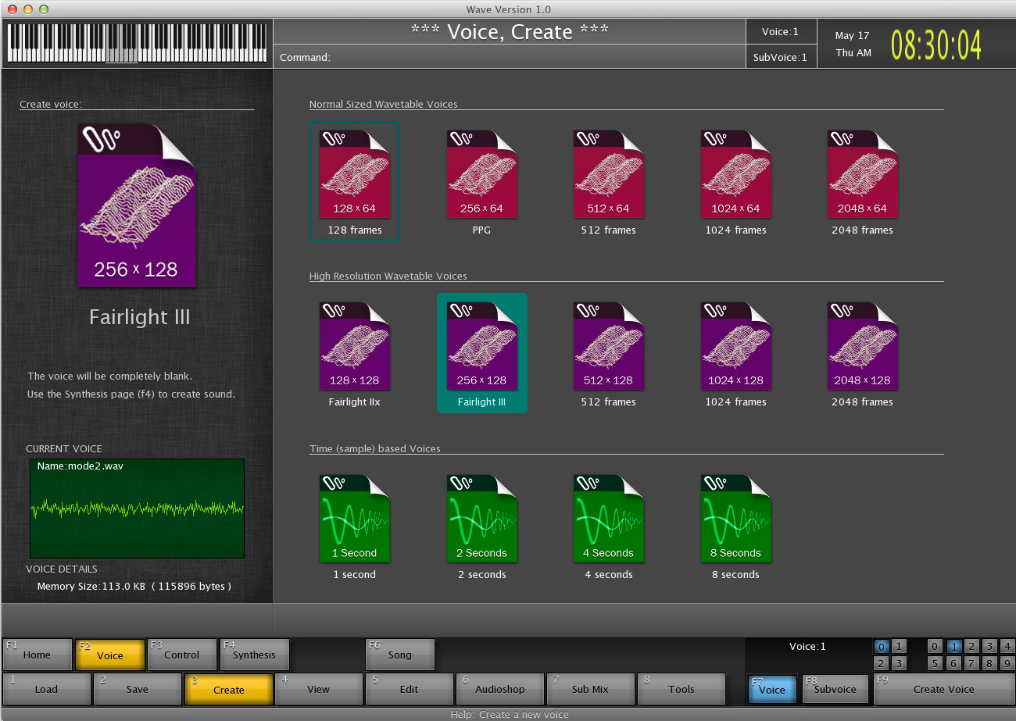Open the 6 Audioshop submenu

(x=500, y=689)
